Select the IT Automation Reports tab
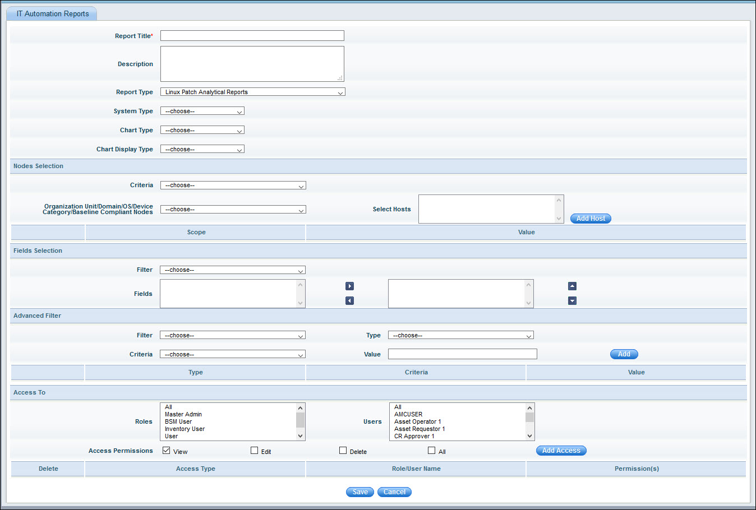 click(52, 13)
